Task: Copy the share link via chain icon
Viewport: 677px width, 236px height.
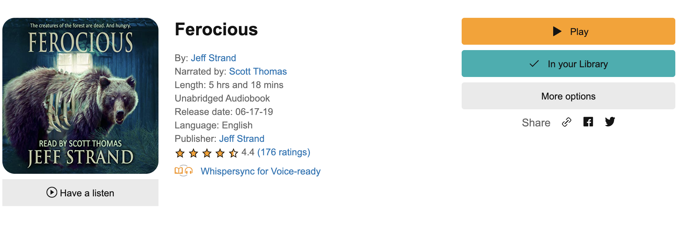Action: (567, 122)
